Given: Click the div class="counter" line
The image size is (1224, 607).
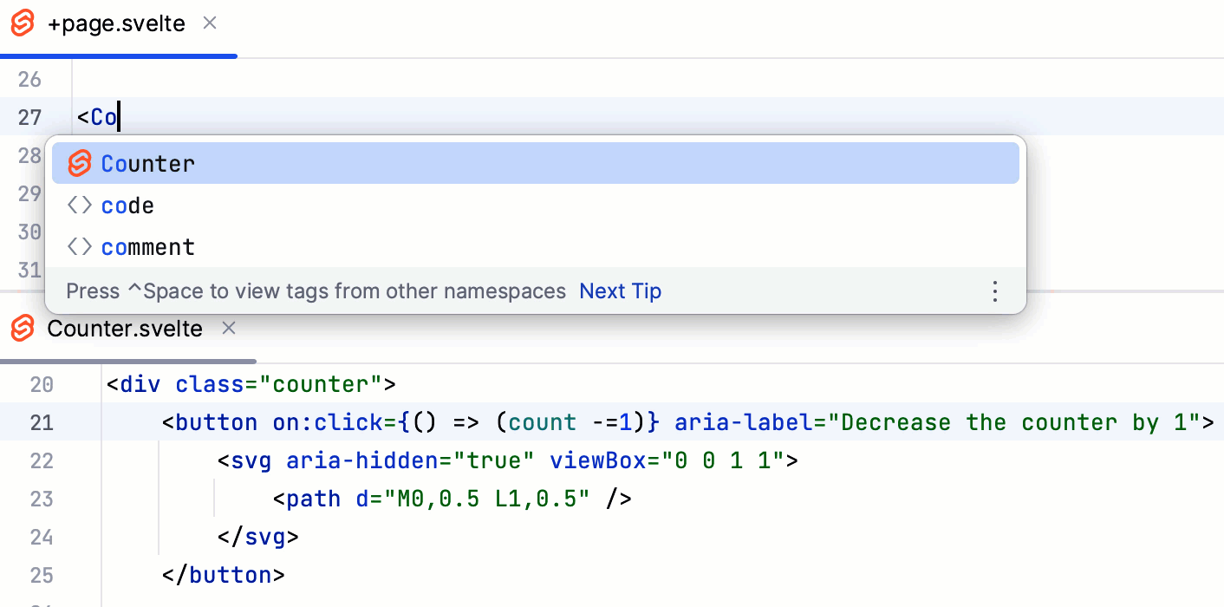Looking at the screenshot, I should pos(251,384).
